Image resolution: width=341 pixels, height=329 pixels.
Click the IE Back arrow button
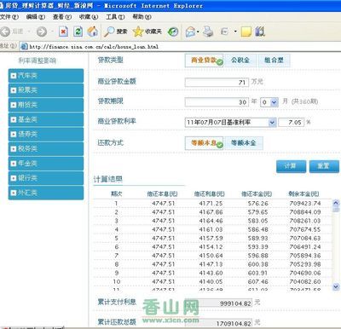pyautogui.click(x=5, y=32)
